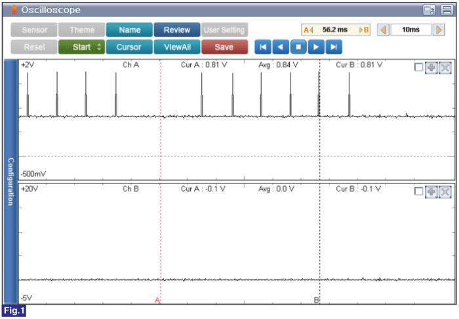The width and height of the screenshot is (459, 319).
Task: Close the Ch A waveform panel
Action: (445, 68)
